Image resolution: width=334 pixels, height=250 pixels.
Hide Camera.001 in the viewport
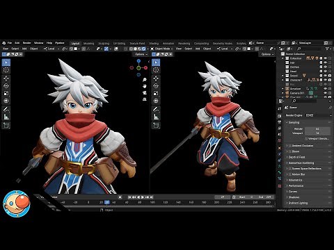coord(326,93)
